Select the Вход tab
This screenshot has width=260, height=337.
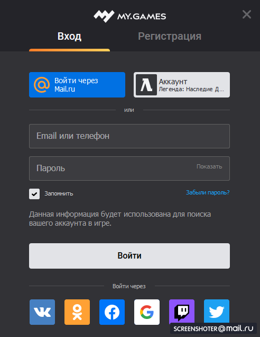pyautogui.click(x=69, y=36)
